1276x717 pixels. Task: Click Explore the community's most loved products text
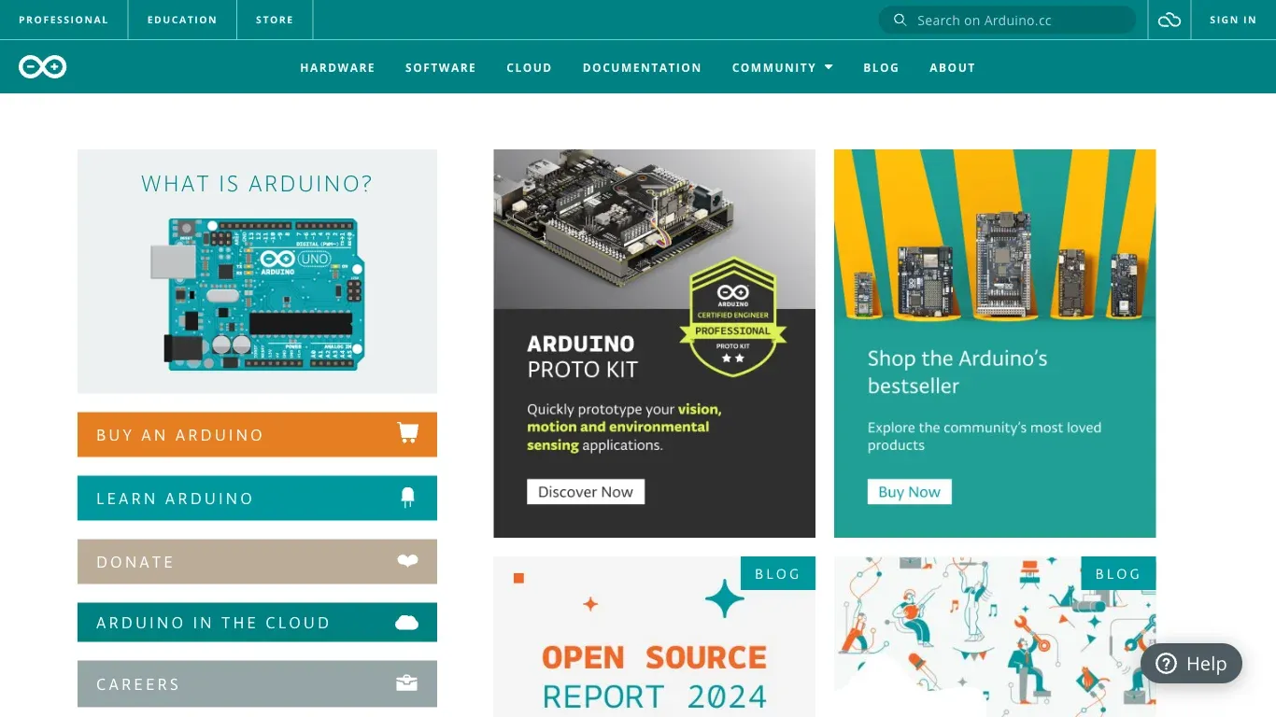pyautogui.click(x=985, y=436)
